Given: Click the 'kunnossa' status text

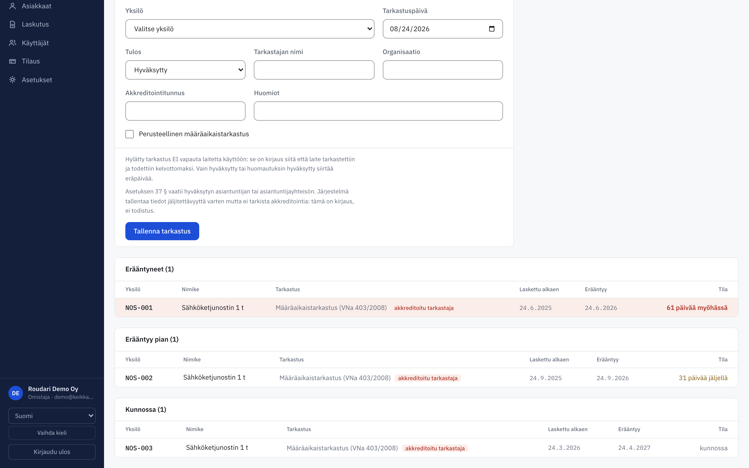Looking at the screenshot, I should 714,448.
